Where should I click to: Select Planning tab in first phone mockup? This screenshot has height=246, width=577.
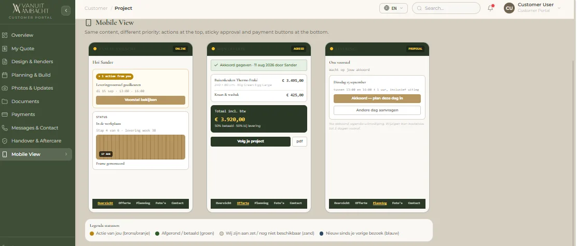coord(143,203)
